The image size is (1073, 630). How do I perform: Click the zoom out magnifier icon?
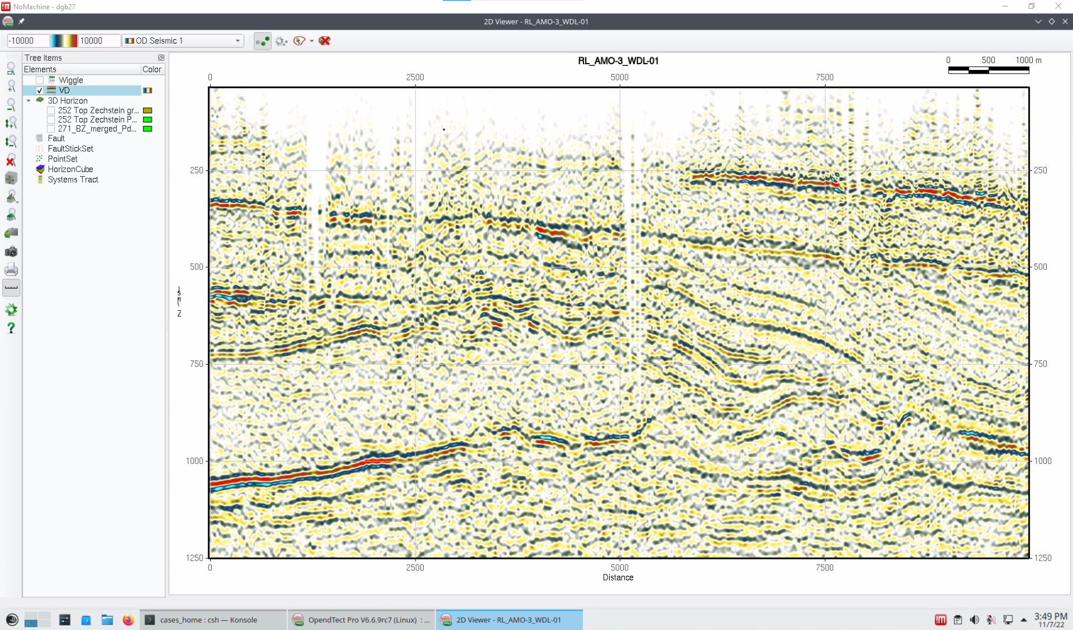11,105
